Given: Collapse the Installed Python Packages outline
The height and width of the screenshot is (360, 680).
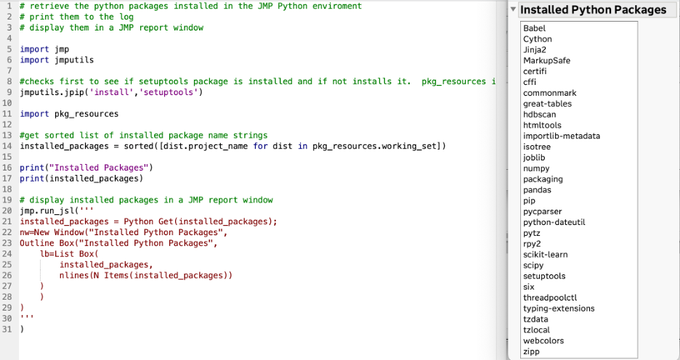Looking at the screenshot, I should tap(514, 10).
